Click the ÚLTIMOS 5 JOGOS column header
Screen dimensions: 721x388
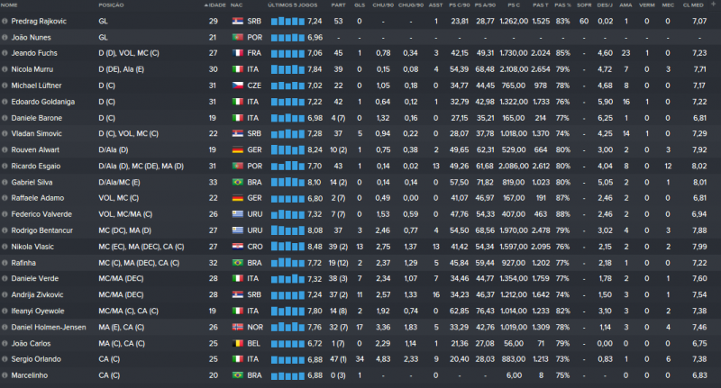(x=293, y=5)
